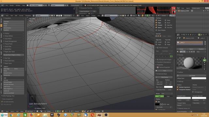Expand the Tissue Tools panel

tap(8, 44)
